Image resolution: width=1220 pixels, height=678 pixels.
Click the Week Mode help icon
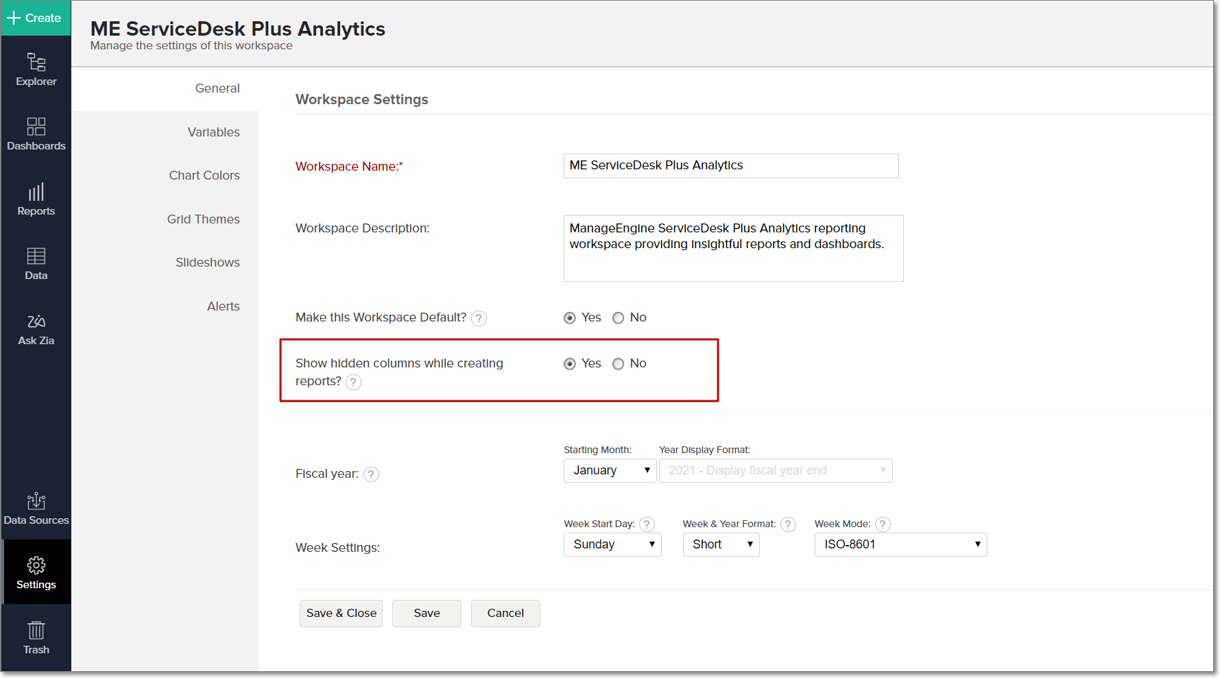pyautogui.click(x=883, y=524)
